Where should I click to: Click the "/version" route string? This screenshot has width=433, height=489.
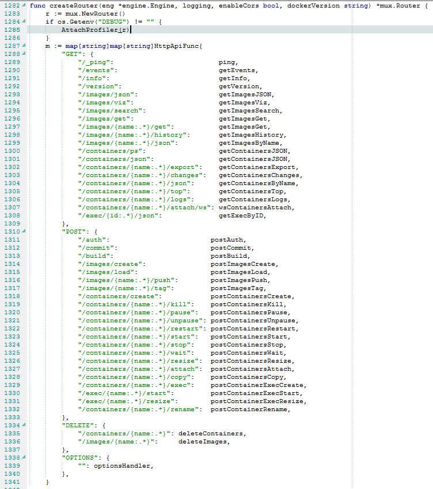[98, 86]
